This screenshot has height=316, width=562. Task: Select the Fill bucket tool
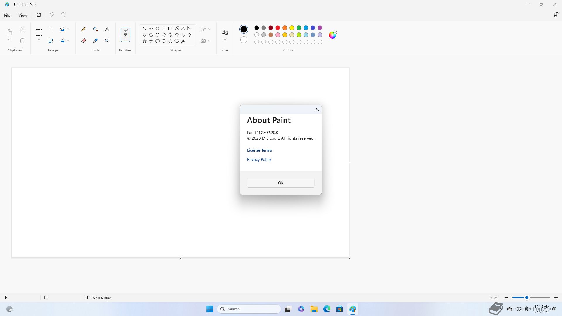coord(95,29)
